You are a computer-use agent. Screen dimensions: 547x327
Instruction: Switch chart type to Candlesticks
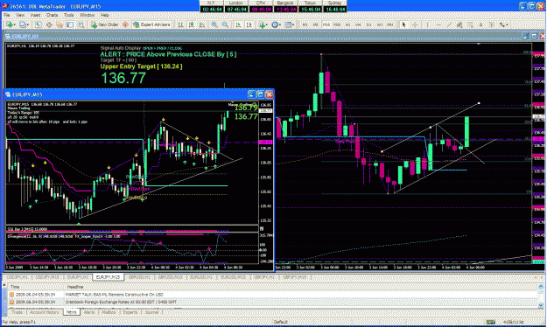tap(192, 24)
